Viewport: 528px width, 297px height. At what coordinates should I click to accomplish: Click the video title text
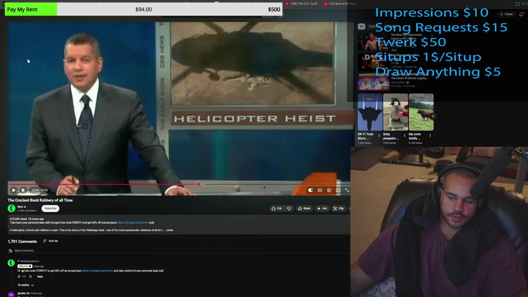pos(40,200)
